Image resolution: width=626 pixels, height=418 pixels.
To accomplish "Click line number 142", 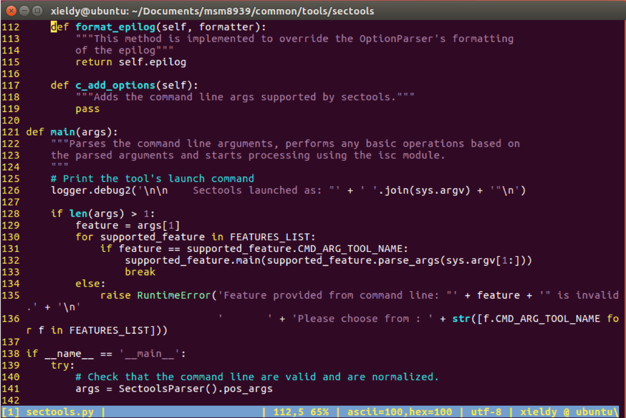I will point(11,400).
